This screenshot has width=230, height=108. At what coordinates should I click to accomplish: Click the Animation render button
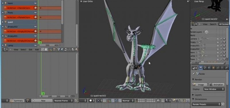(217, 85)
